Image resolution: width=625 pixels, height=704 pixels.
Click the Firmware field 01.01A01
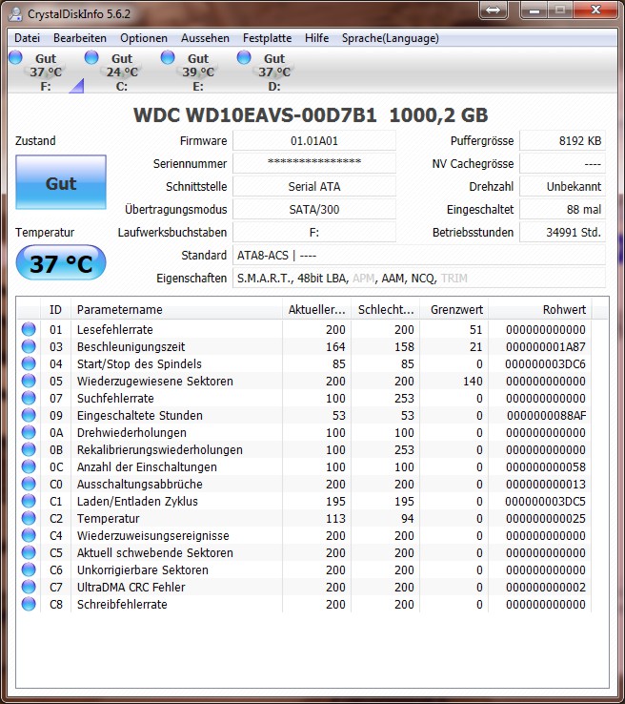[314, 141]
